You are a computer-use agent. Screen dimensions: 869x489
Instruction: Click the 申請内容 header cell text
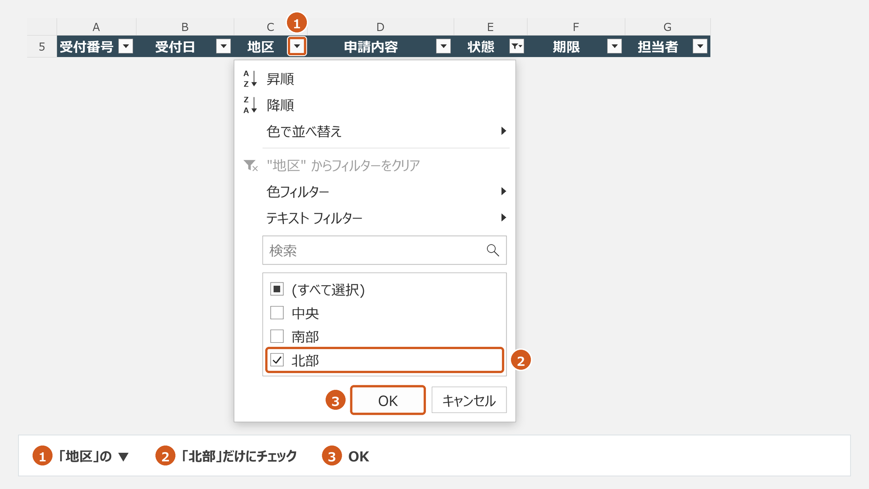(x=371, y=47)
